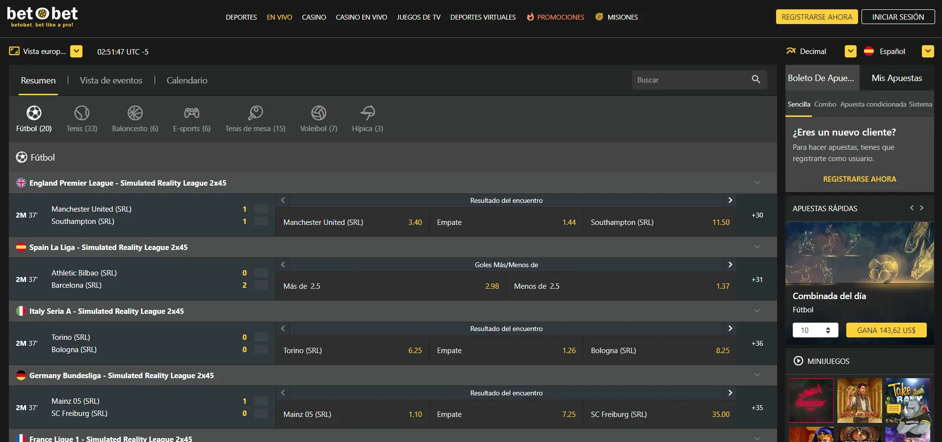Open the Español language dropdown
942x442 pixels.
tap(928, 51)
